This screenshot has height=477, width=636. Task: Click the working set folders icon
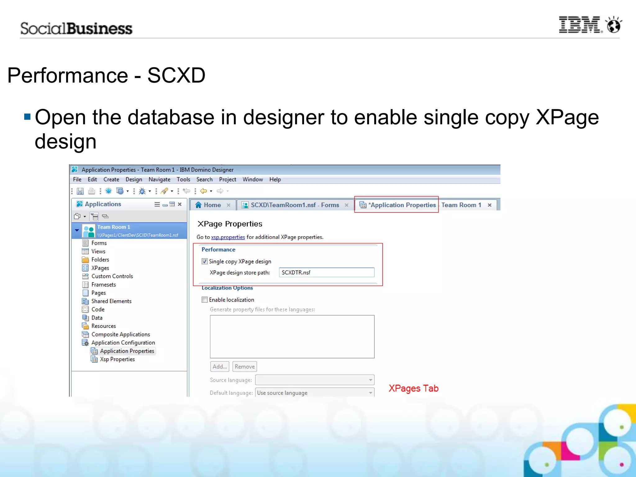pos(77,216)
